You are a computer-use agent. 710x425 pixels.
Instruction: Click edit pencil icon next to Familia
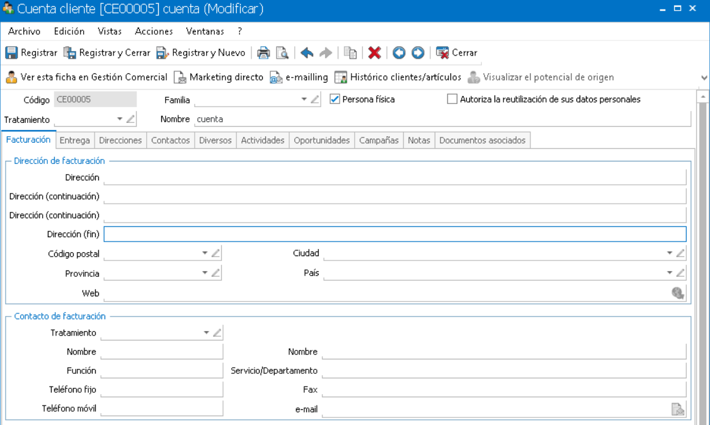coord(315,99)
